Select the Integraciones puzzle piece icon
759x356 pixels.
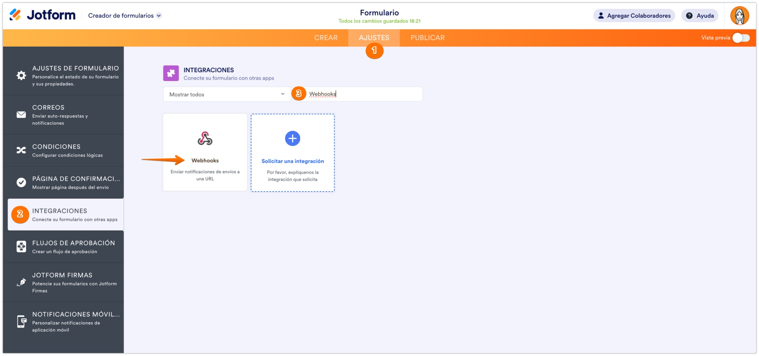point(20,215)
